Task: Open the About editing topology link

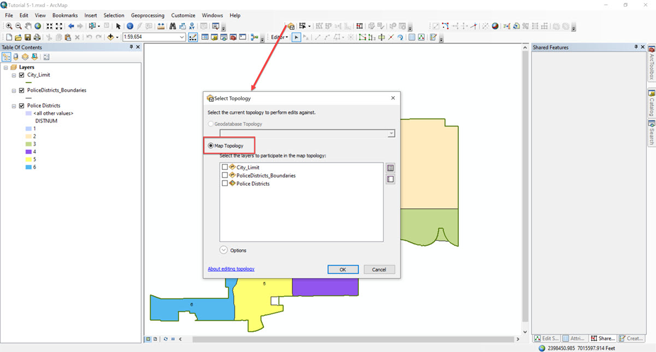Action: point(231,269)
